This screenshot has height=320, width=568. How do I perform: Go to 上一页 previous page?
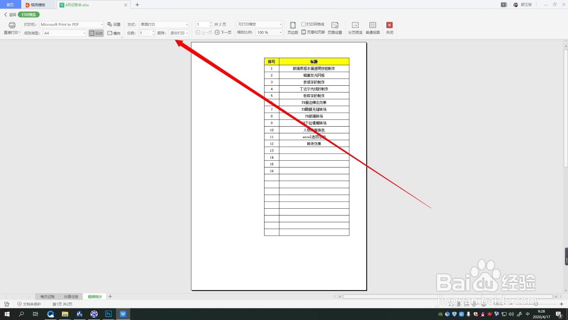[204, 32]
